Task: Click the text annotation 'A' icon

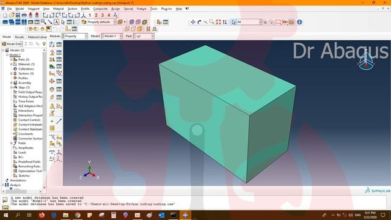Action: tap(57, 22)
